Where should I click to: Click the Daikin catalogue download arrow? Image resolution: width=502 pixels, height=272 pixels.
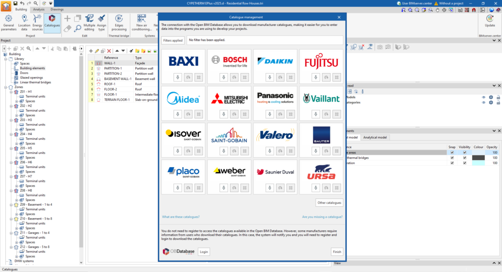coord(269,77)
